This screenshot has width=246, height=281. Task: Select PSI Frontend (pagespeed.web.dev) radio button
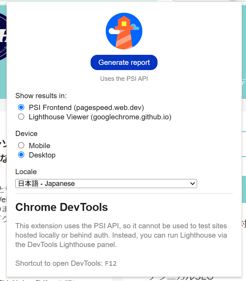coord(21,107)
